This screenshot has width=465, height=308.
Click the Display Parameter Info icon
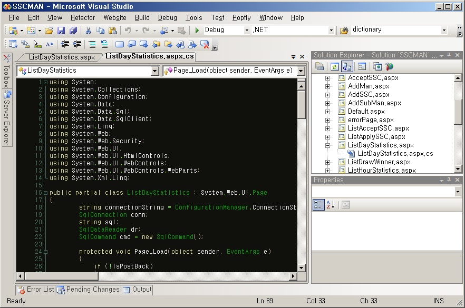pos(25,44)
